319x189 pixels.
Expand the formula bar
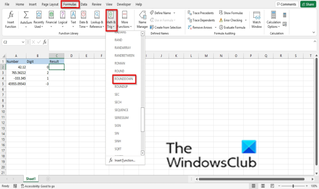(315, 41)
